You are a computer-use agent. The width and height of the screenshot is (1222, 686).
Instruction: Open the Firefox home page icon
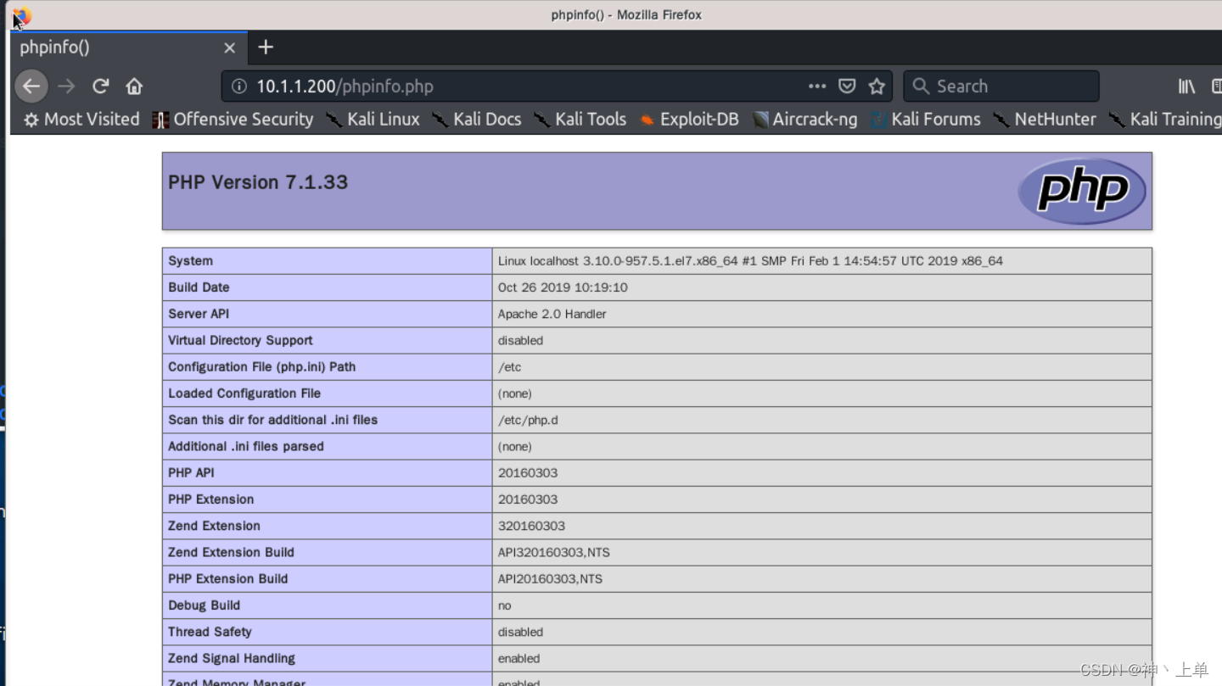(x=134, y=86)
